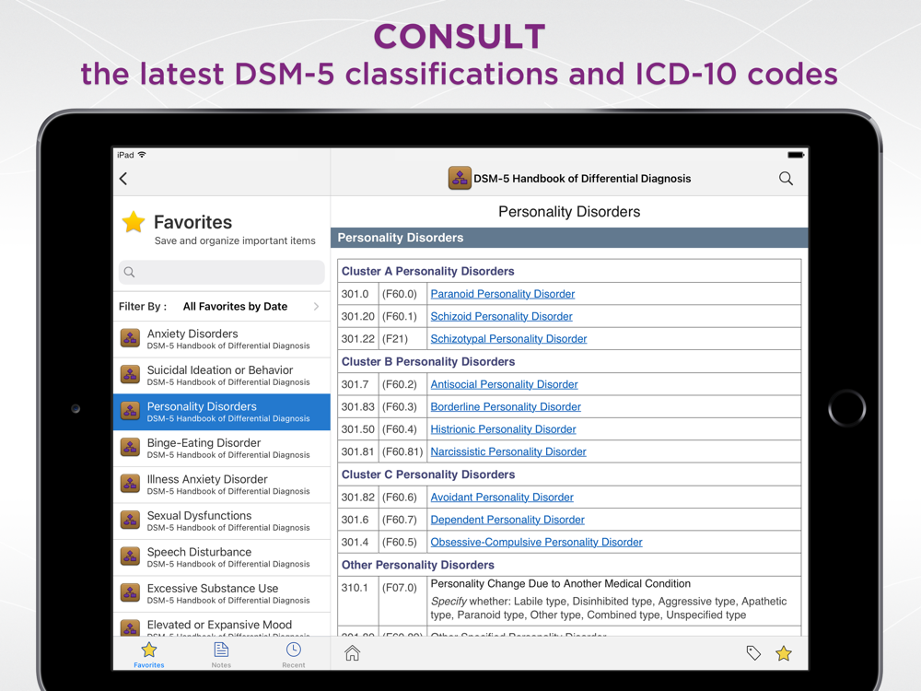921x691 pixels.
Task: Open Obsessive-Compulsive Personality Disorder link
Action: [536, 542]
